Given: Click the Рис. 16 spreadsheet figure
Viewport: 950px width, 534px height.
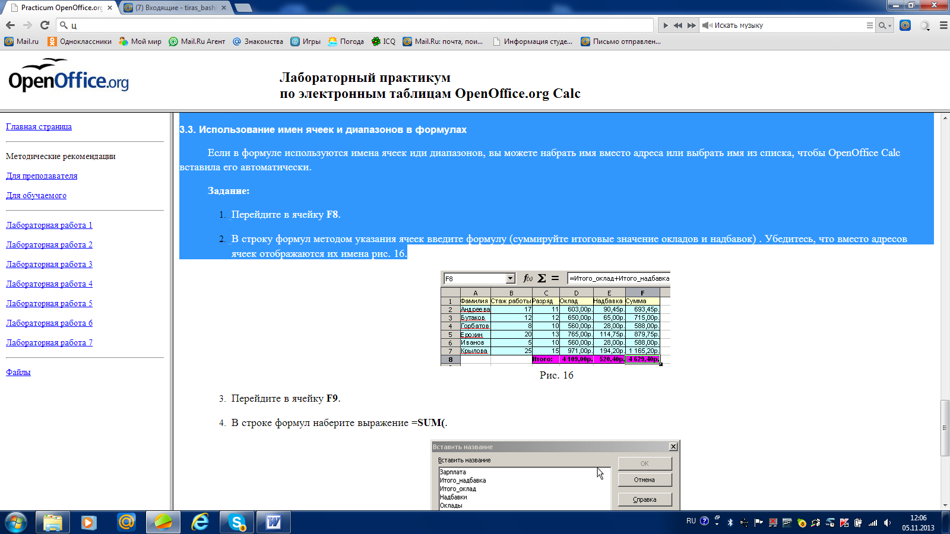Looking at the screenshot, I should tap(556, 319).
